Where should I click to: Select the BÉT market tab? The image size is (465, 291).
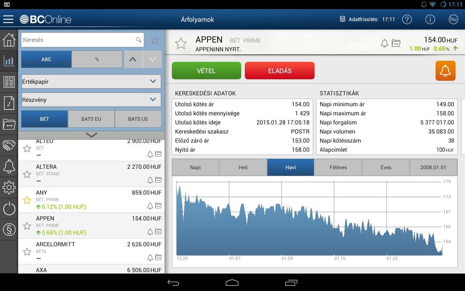click(44, 119)
